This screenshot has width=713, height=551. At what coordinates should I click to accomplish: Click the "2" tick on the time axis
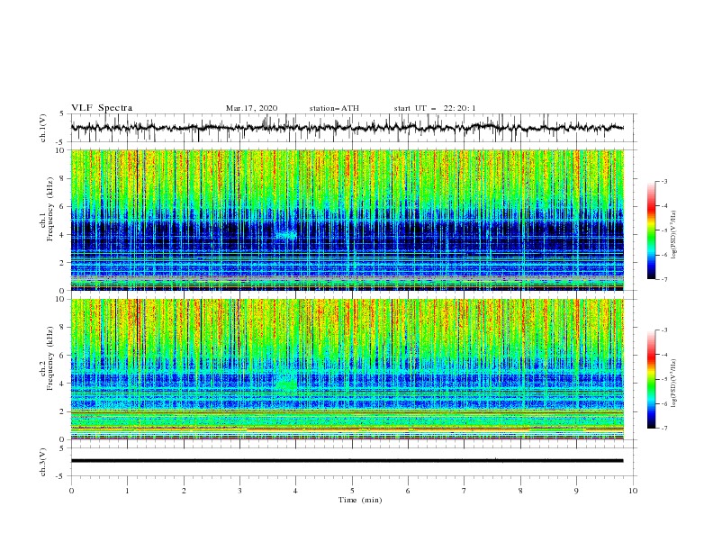coord(184,491)
